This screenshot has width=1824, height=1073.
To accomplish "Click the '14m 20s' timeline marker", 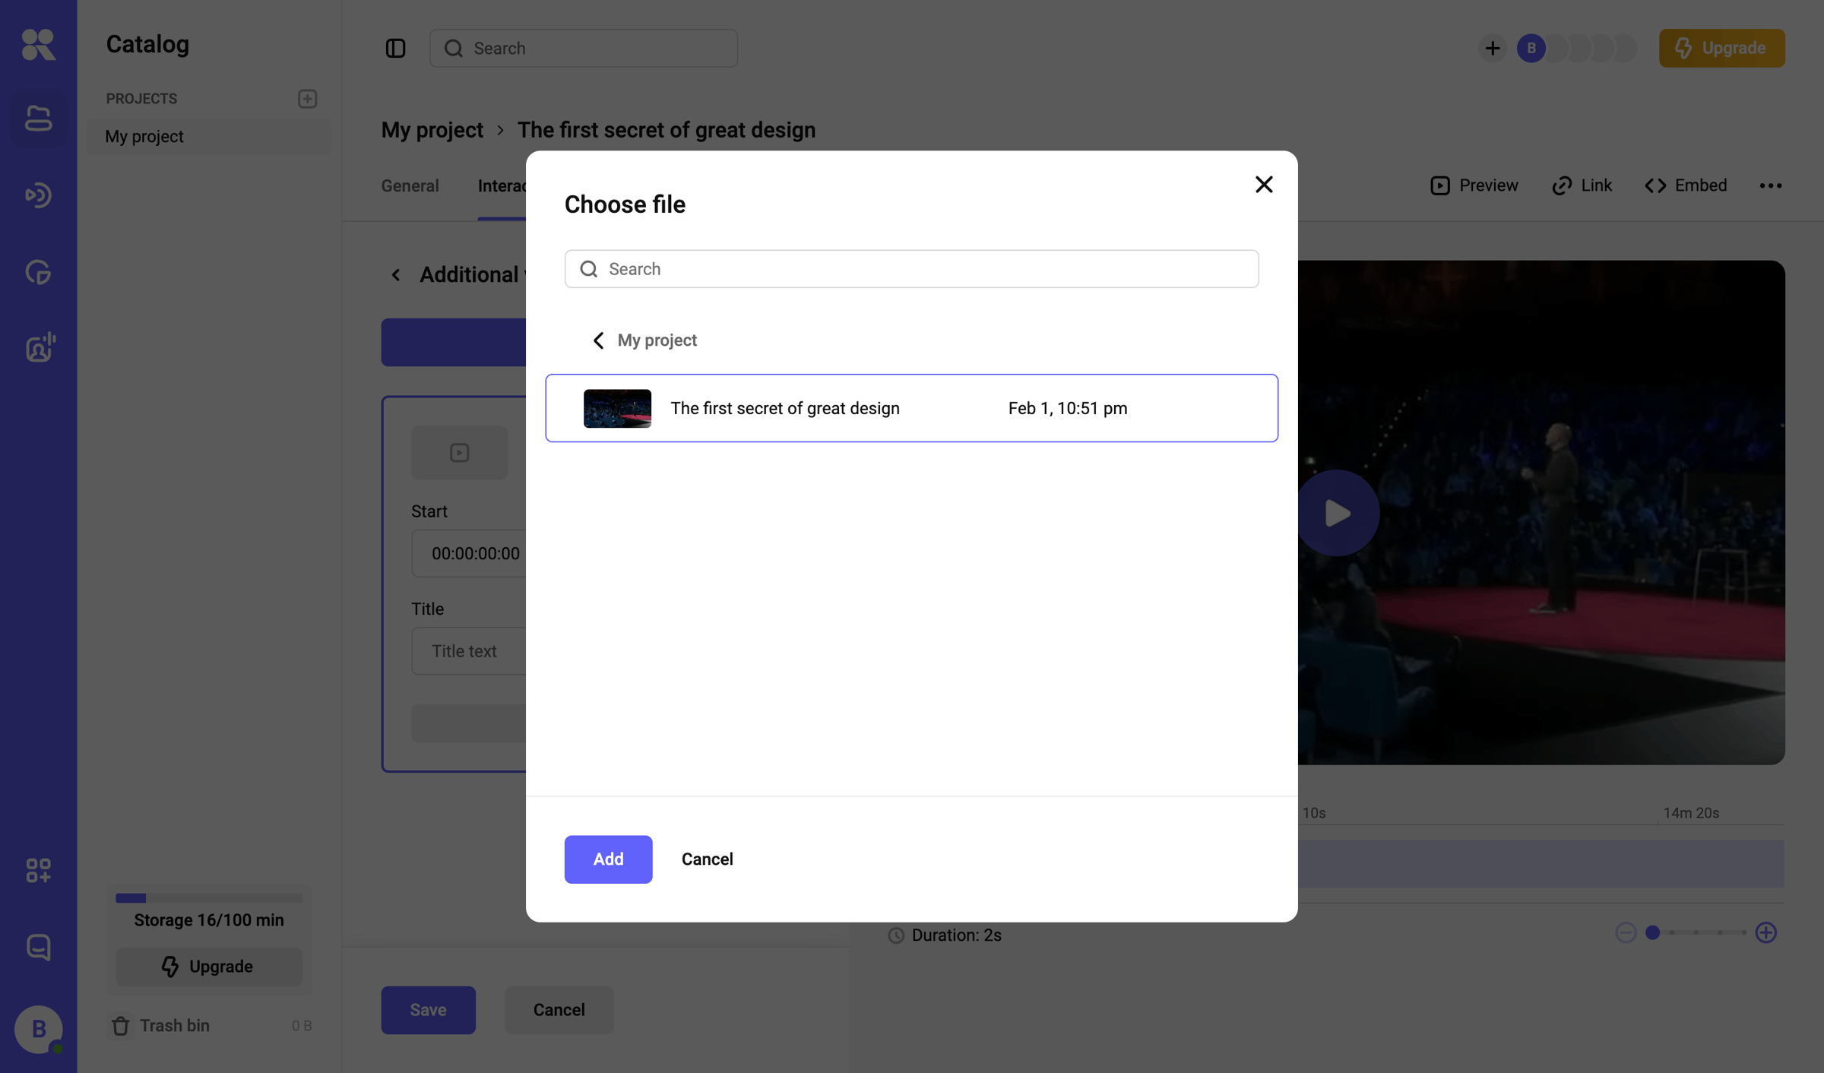I will click(1691, 813).
